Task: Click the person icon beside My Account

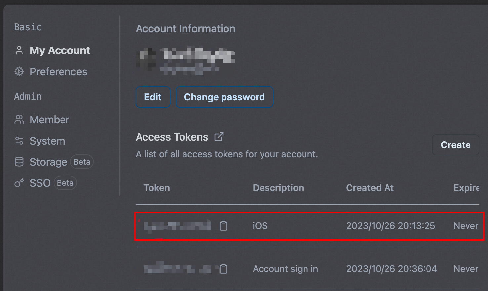Action: pos(19,50)
